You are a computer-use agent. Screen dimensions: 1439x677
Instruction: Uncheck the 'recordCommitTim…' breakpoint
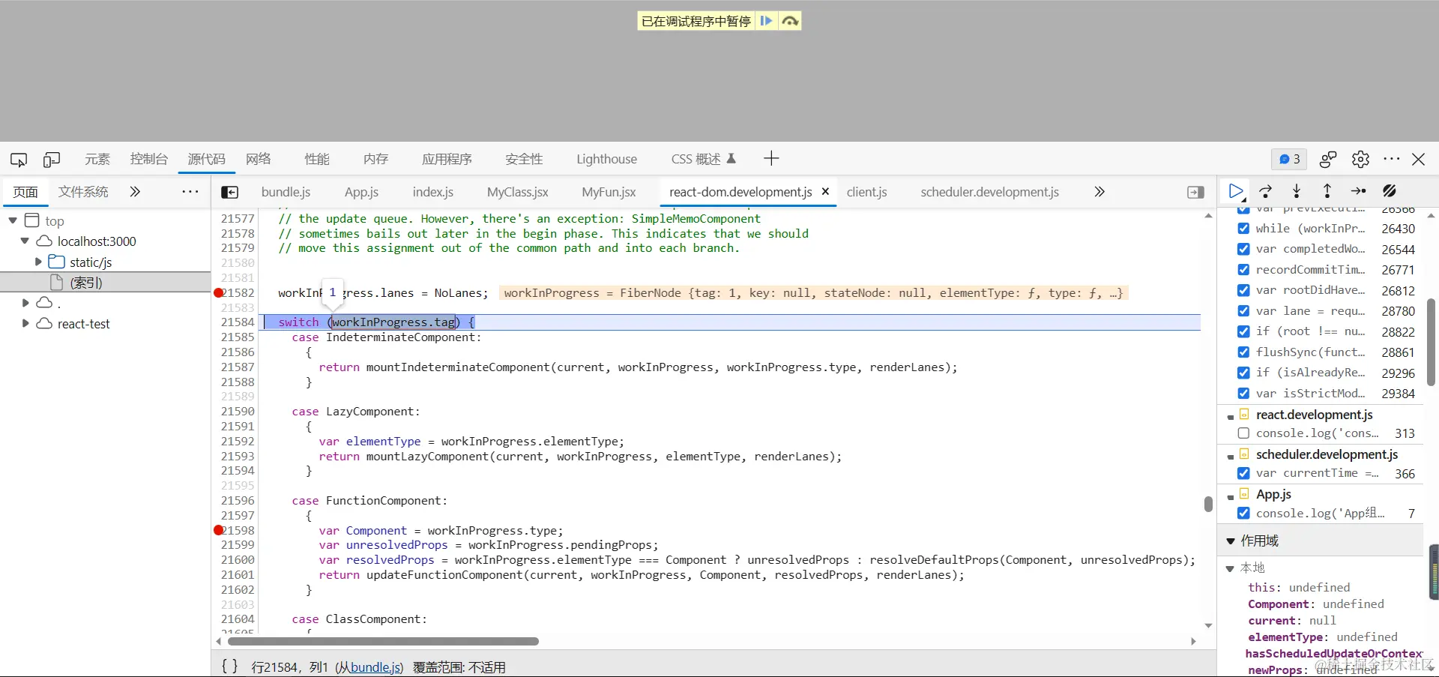click(x=1243, y=270)
